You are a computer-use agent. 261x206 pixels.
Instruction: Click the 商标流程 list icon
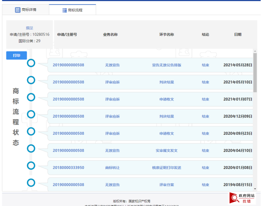coord(64,10)
